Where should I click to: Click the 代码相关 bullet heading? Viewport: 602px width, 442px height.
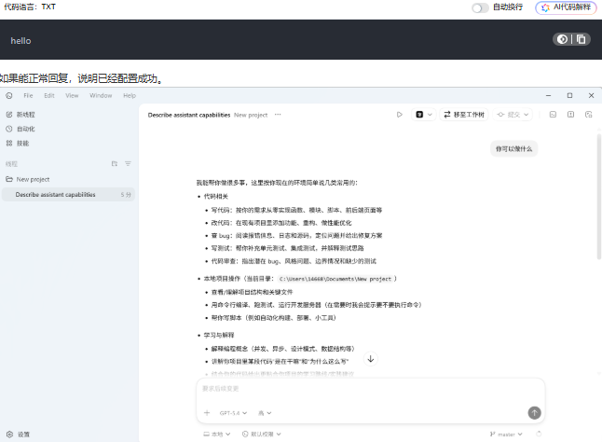point(216,197)
